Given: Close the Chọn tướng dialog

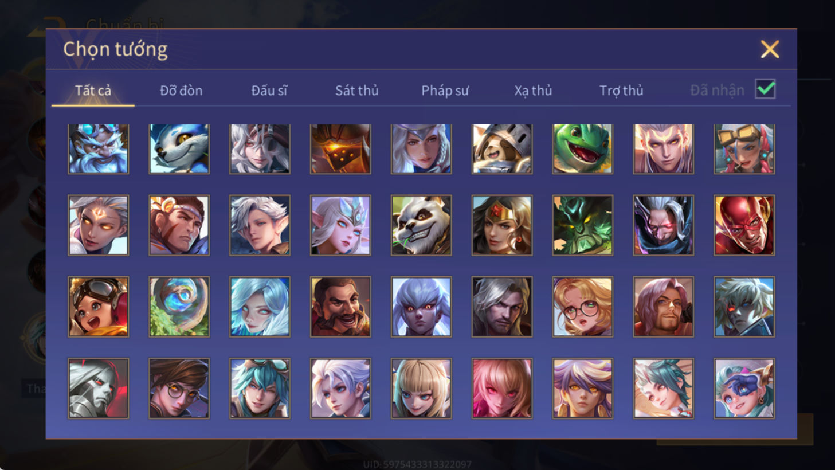Looking at the screenshot, I should [770, 49].
